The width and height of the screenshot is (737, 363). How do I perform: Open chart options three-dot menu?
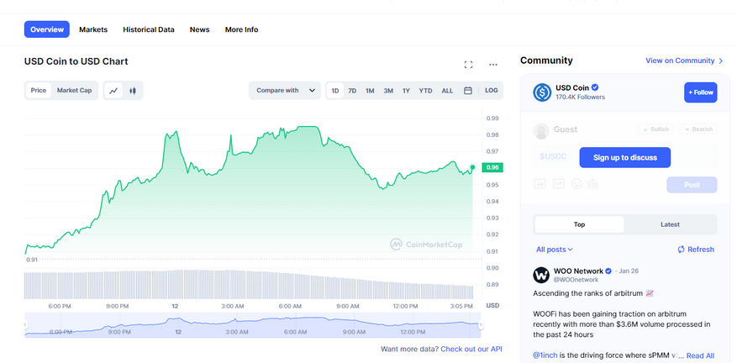493,65
